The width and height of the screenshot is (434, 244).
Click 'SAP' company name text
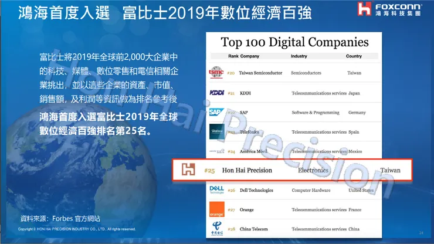243,113
